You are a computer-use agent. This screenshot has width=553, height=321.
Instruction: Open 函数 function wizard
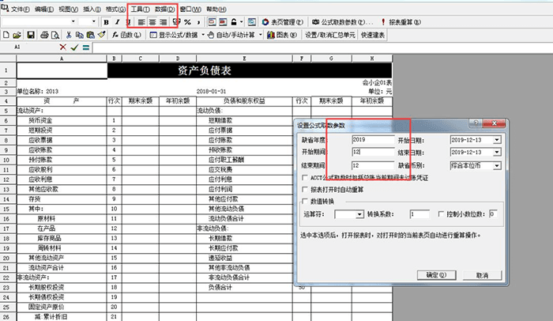coord(126,35)
